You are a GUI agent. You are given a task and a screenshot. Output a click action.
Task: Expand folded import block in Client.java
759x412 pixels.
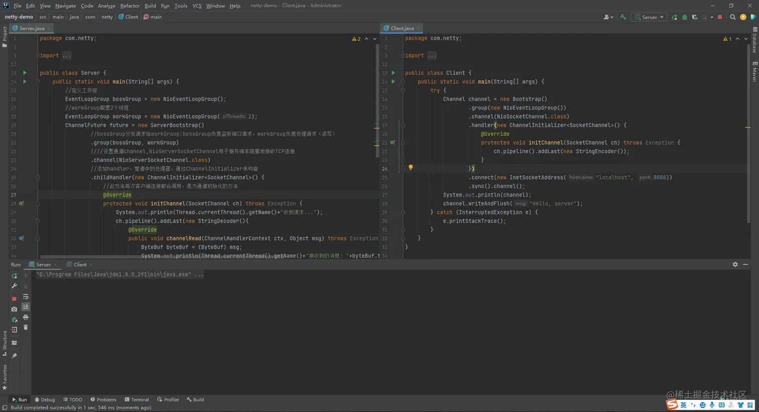[x=432, y=56]
